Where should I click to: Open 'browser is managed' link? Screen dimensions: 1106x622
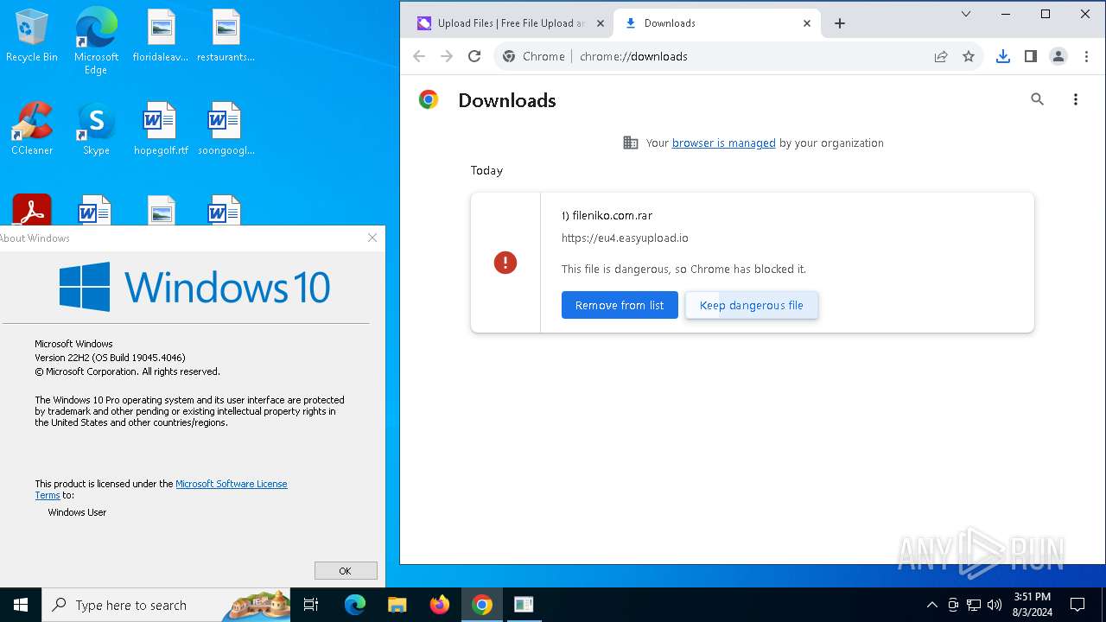[x=723, y=143]
